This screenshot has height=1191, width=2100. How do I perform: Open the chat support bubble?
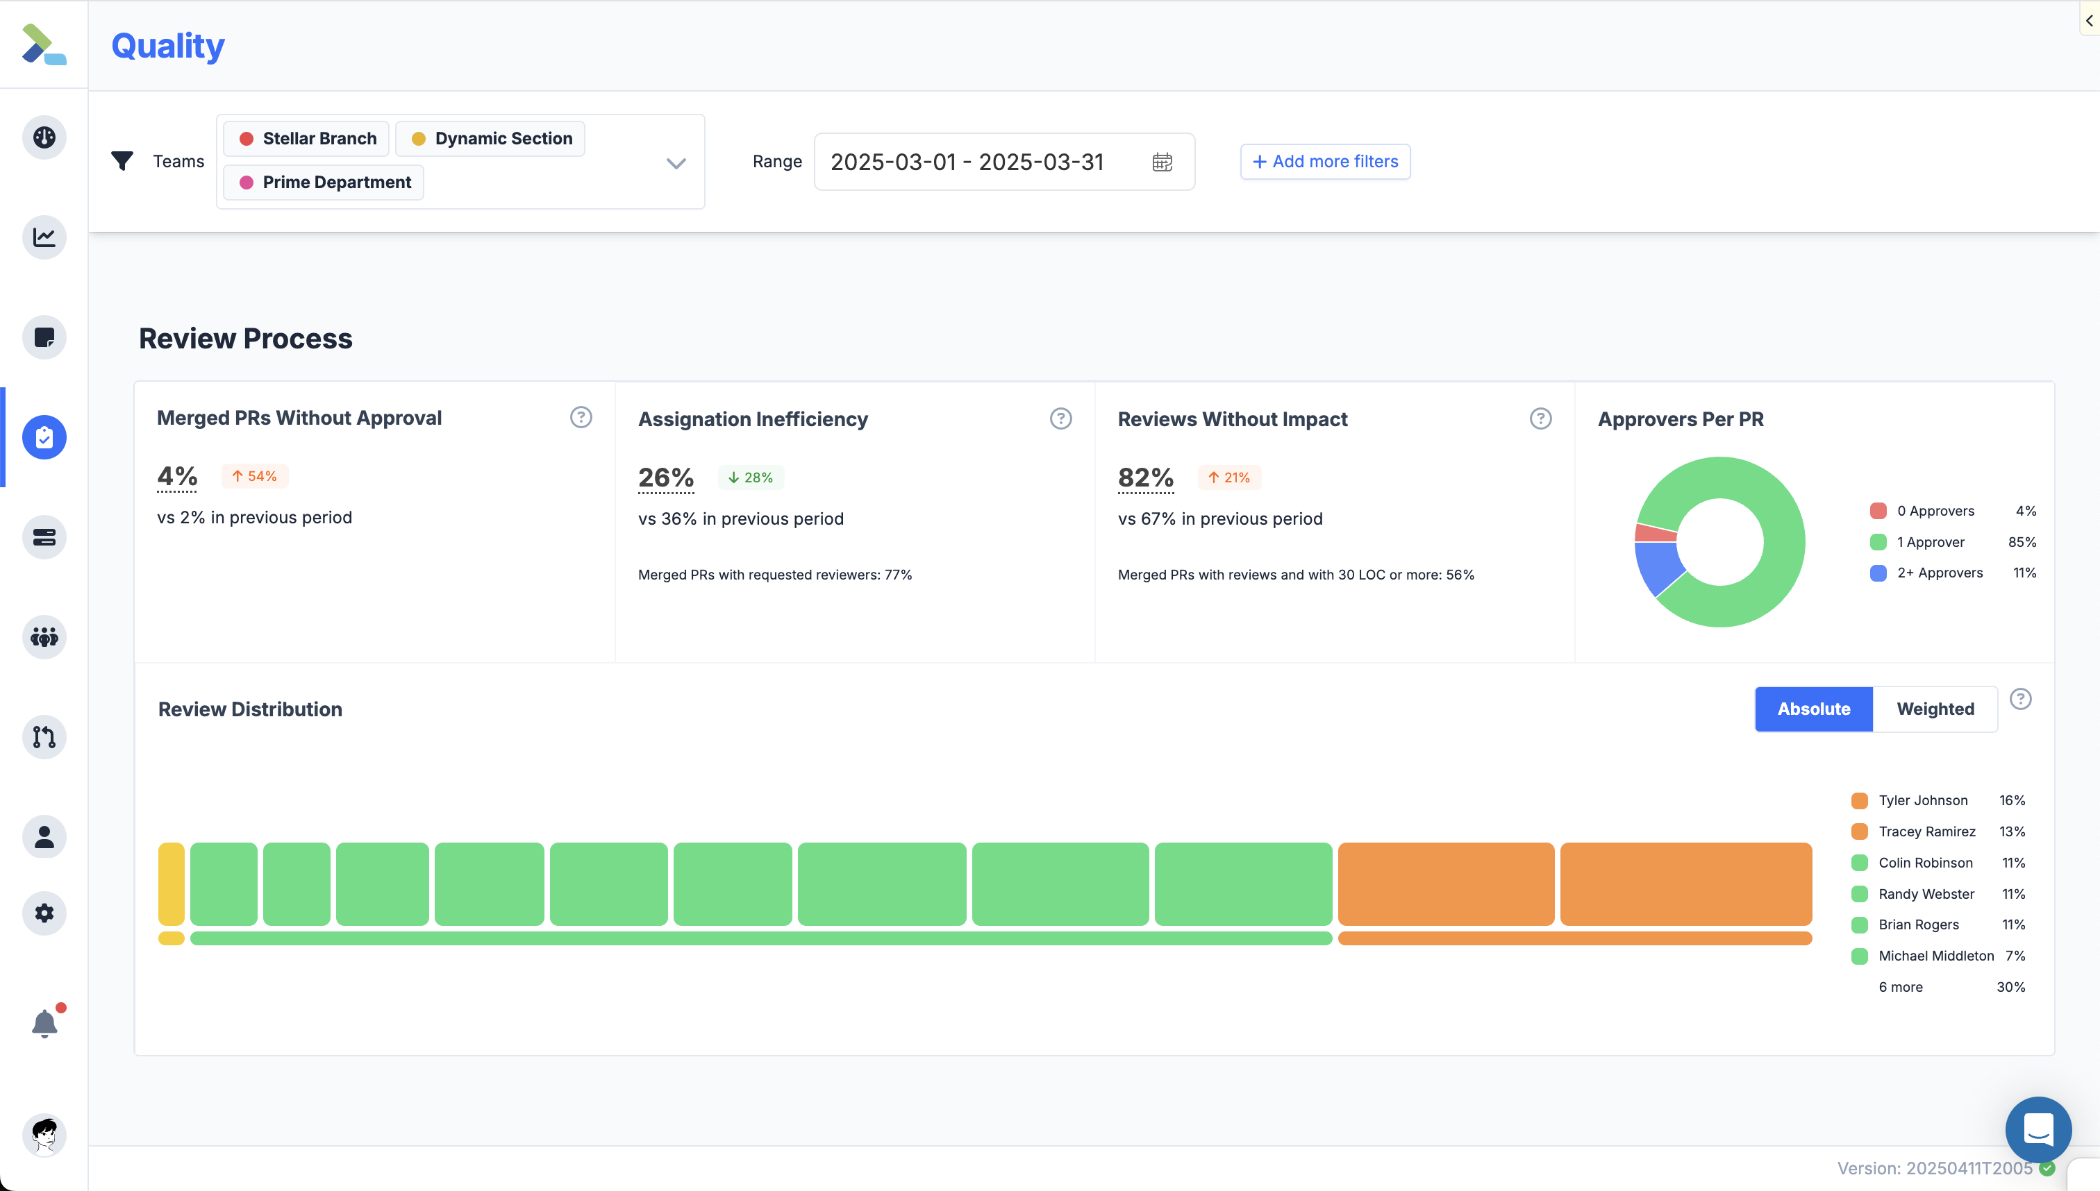tap(2037, 1130)
